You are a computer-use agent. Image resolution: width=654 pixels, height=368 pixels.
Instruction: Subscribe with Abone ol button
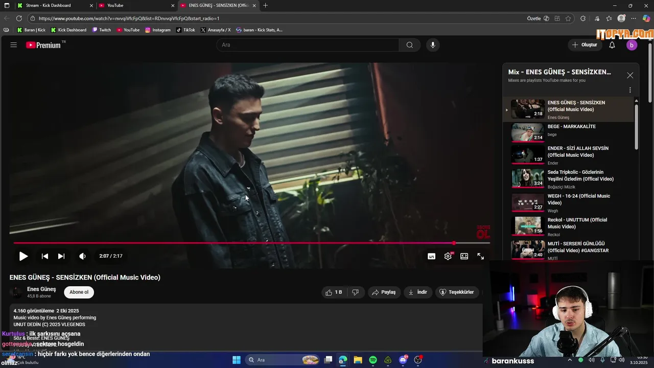coord(79,292)
